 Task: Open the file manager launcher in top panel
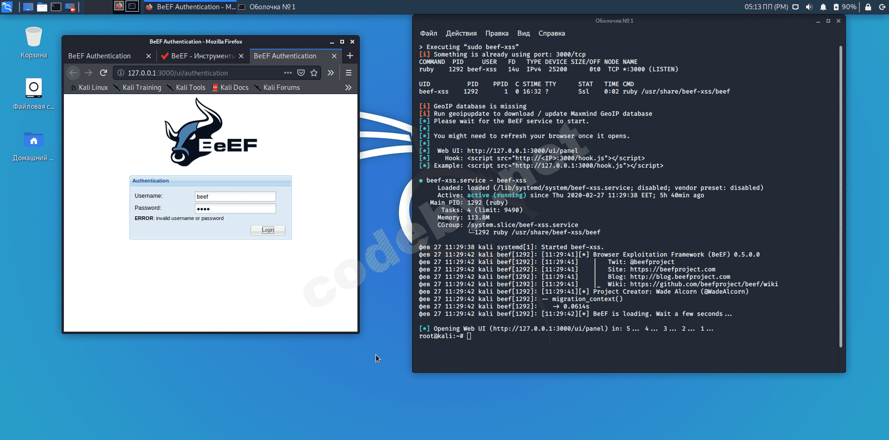pos(42,7)
